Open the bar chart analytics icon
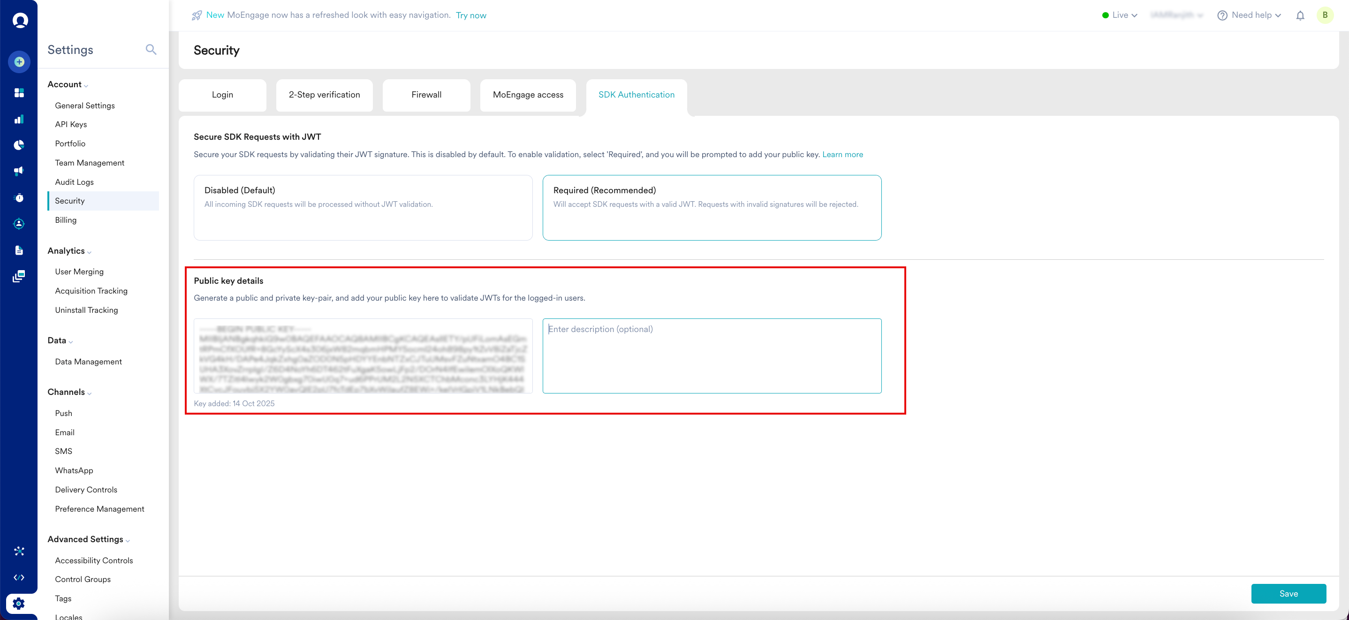 19,120
